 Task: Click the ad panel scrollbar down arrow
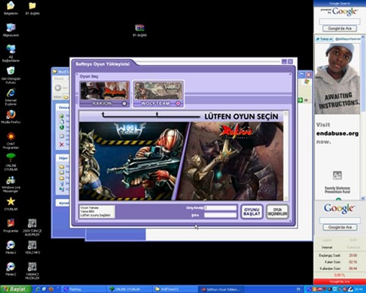[x=363, y=198]
